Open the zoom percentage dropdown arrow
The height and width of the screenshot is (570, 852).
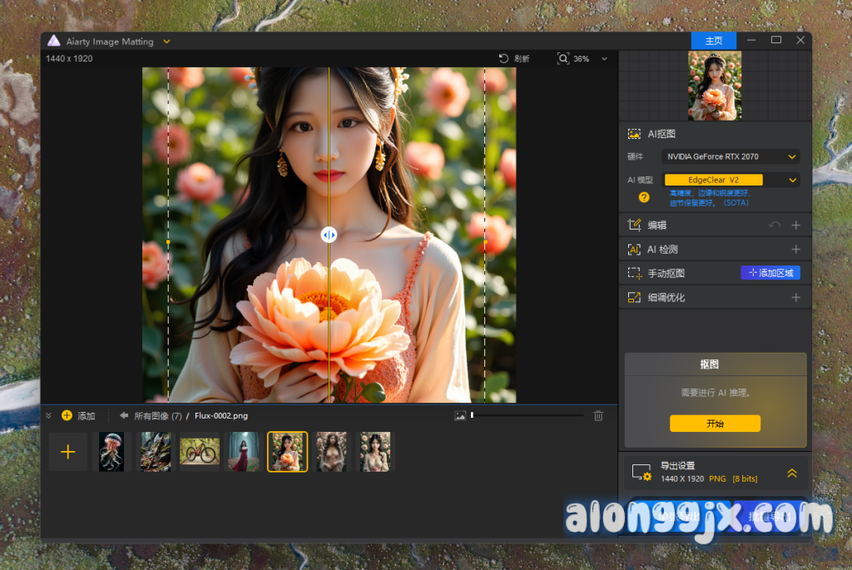tap(604, 59)
